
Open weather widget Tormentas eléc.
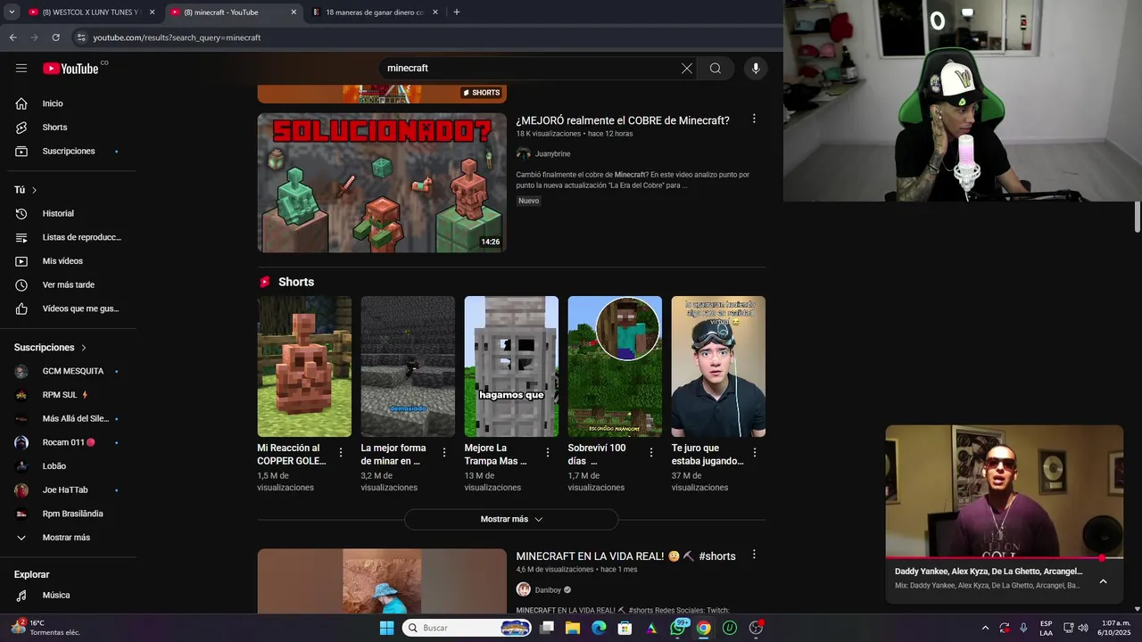pos(46,628)
